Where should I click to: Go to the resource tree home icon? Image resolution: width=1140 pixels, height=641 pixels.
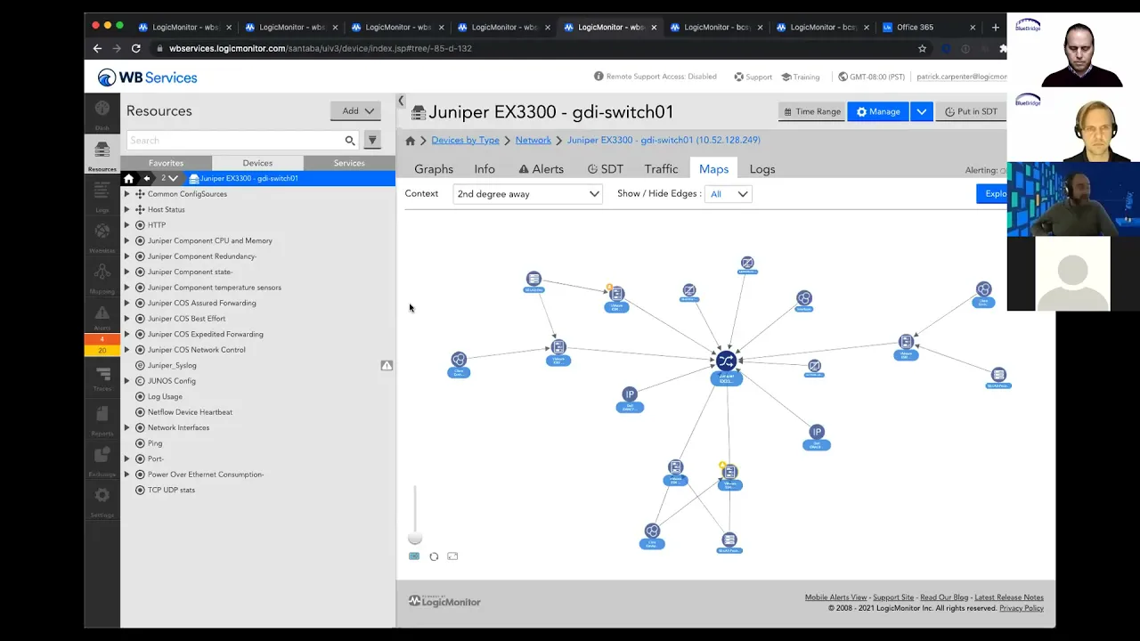[x=128, y=178]
